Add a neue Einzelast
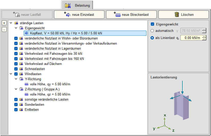This screenshot has width=211, height=136. pyautogui.click(x=79, y=15)
